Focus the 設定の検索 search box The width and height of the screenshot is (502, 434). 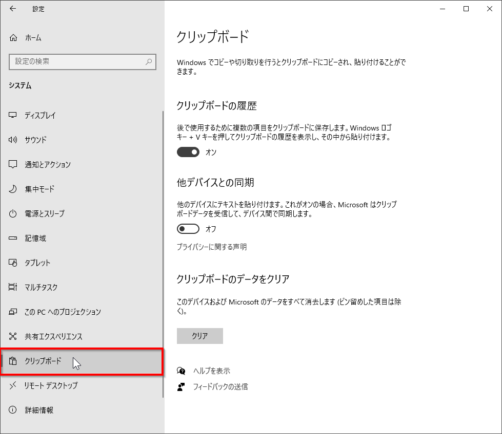tap(82, 62)
